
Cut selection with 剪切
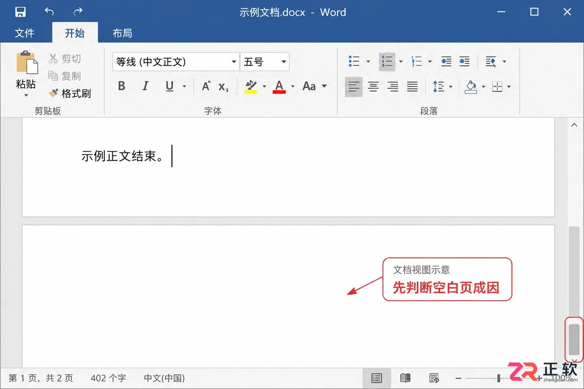point(64,59)
